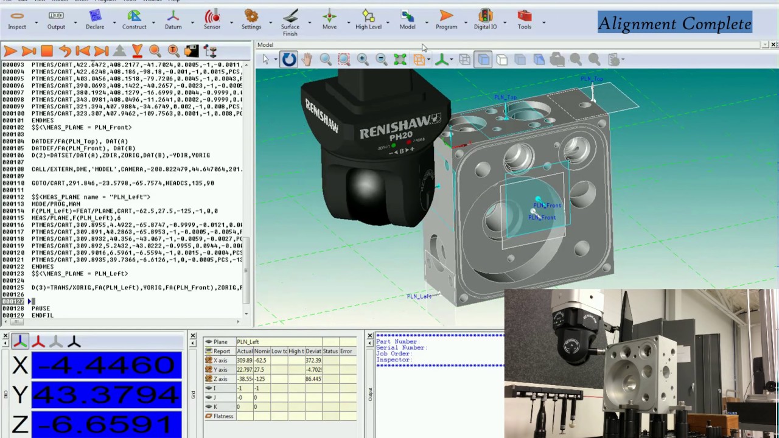The width and height of the screenshot is (779, 438).
Task: Open the High Level tool
Action: pos(368,19)
